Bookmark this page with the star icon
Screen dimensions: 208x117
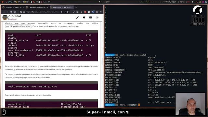coord(68,12)
